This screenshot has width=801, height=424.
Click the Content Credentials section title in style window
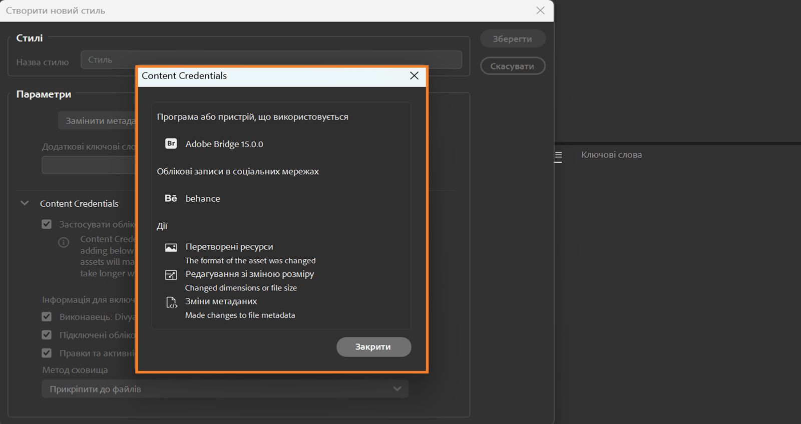(x=79, y=204)
